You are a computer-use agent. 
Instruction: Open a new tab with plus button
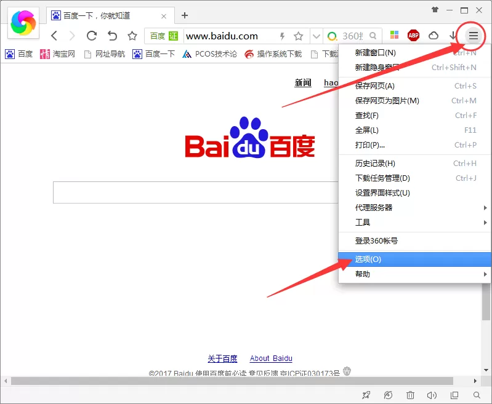pyautogui.click(x=185, y=15)
